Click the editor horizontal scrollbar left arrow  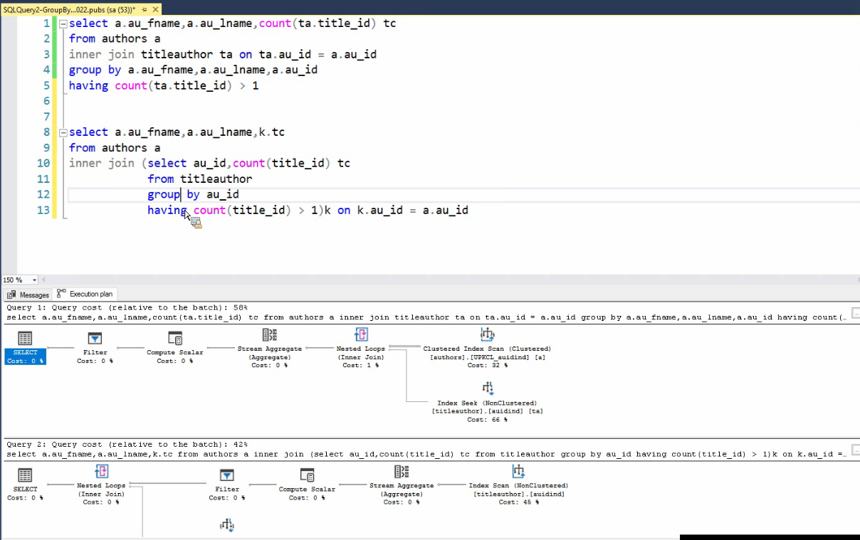coord(43,280)
